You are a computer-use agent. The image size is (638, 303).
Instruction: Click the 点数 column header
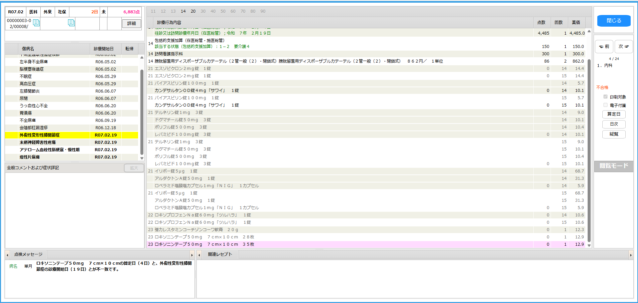tap(541, 23)
